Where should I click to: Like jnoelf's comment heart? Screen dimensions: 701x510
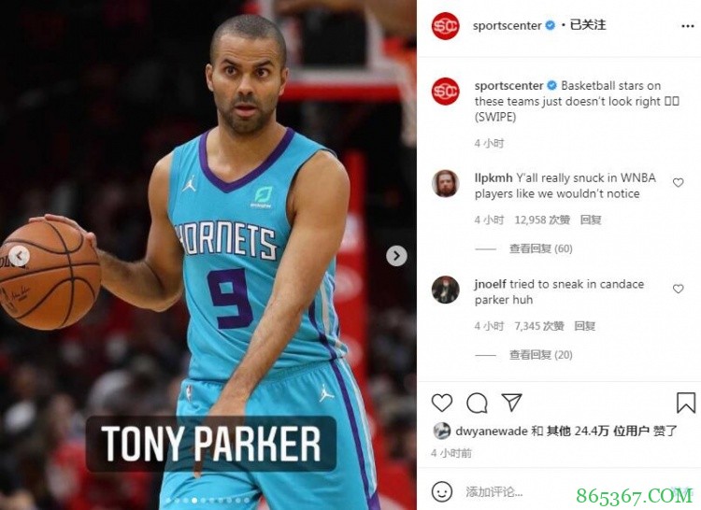click(x=679, y=289)
